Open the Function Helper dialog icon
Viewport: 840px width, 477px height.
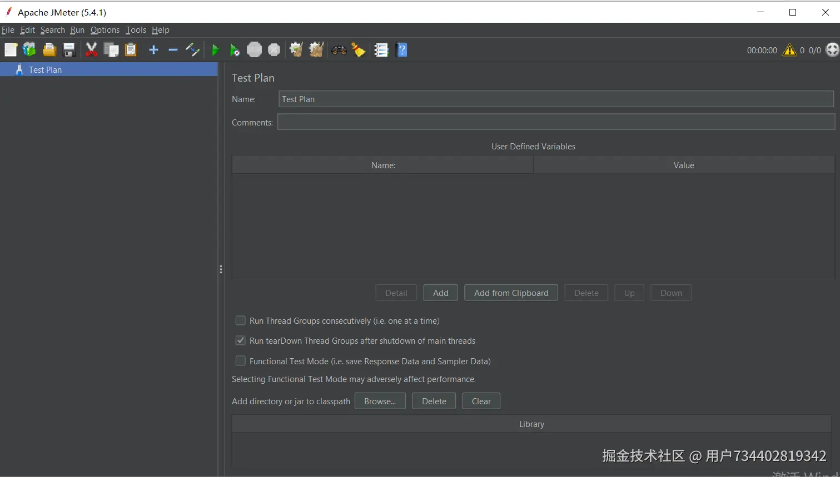[x=381, y=50]
